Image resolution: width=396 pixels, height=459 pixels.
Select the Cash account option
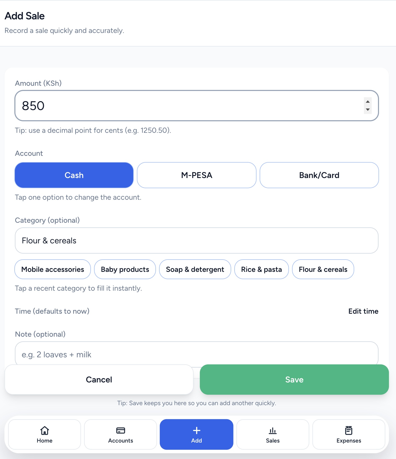[x=74, y=175]
